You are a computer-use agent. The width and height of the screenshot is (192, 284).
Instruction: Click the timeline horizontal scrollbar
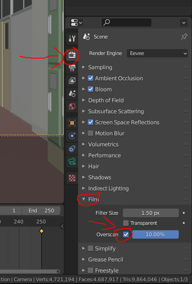[x=30, y=271]
